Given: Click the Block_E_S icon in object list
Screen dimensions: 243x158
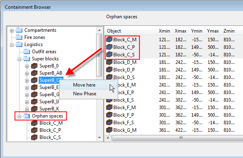Looking at the screenshot, I should coord(109,100).
